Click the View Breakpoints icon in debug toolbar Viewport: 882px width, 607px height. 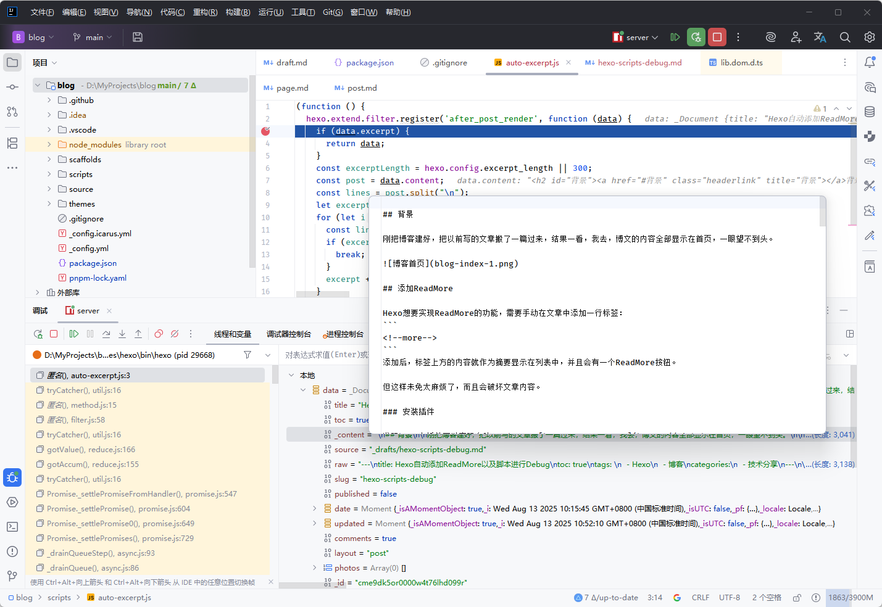click(159, 334)
